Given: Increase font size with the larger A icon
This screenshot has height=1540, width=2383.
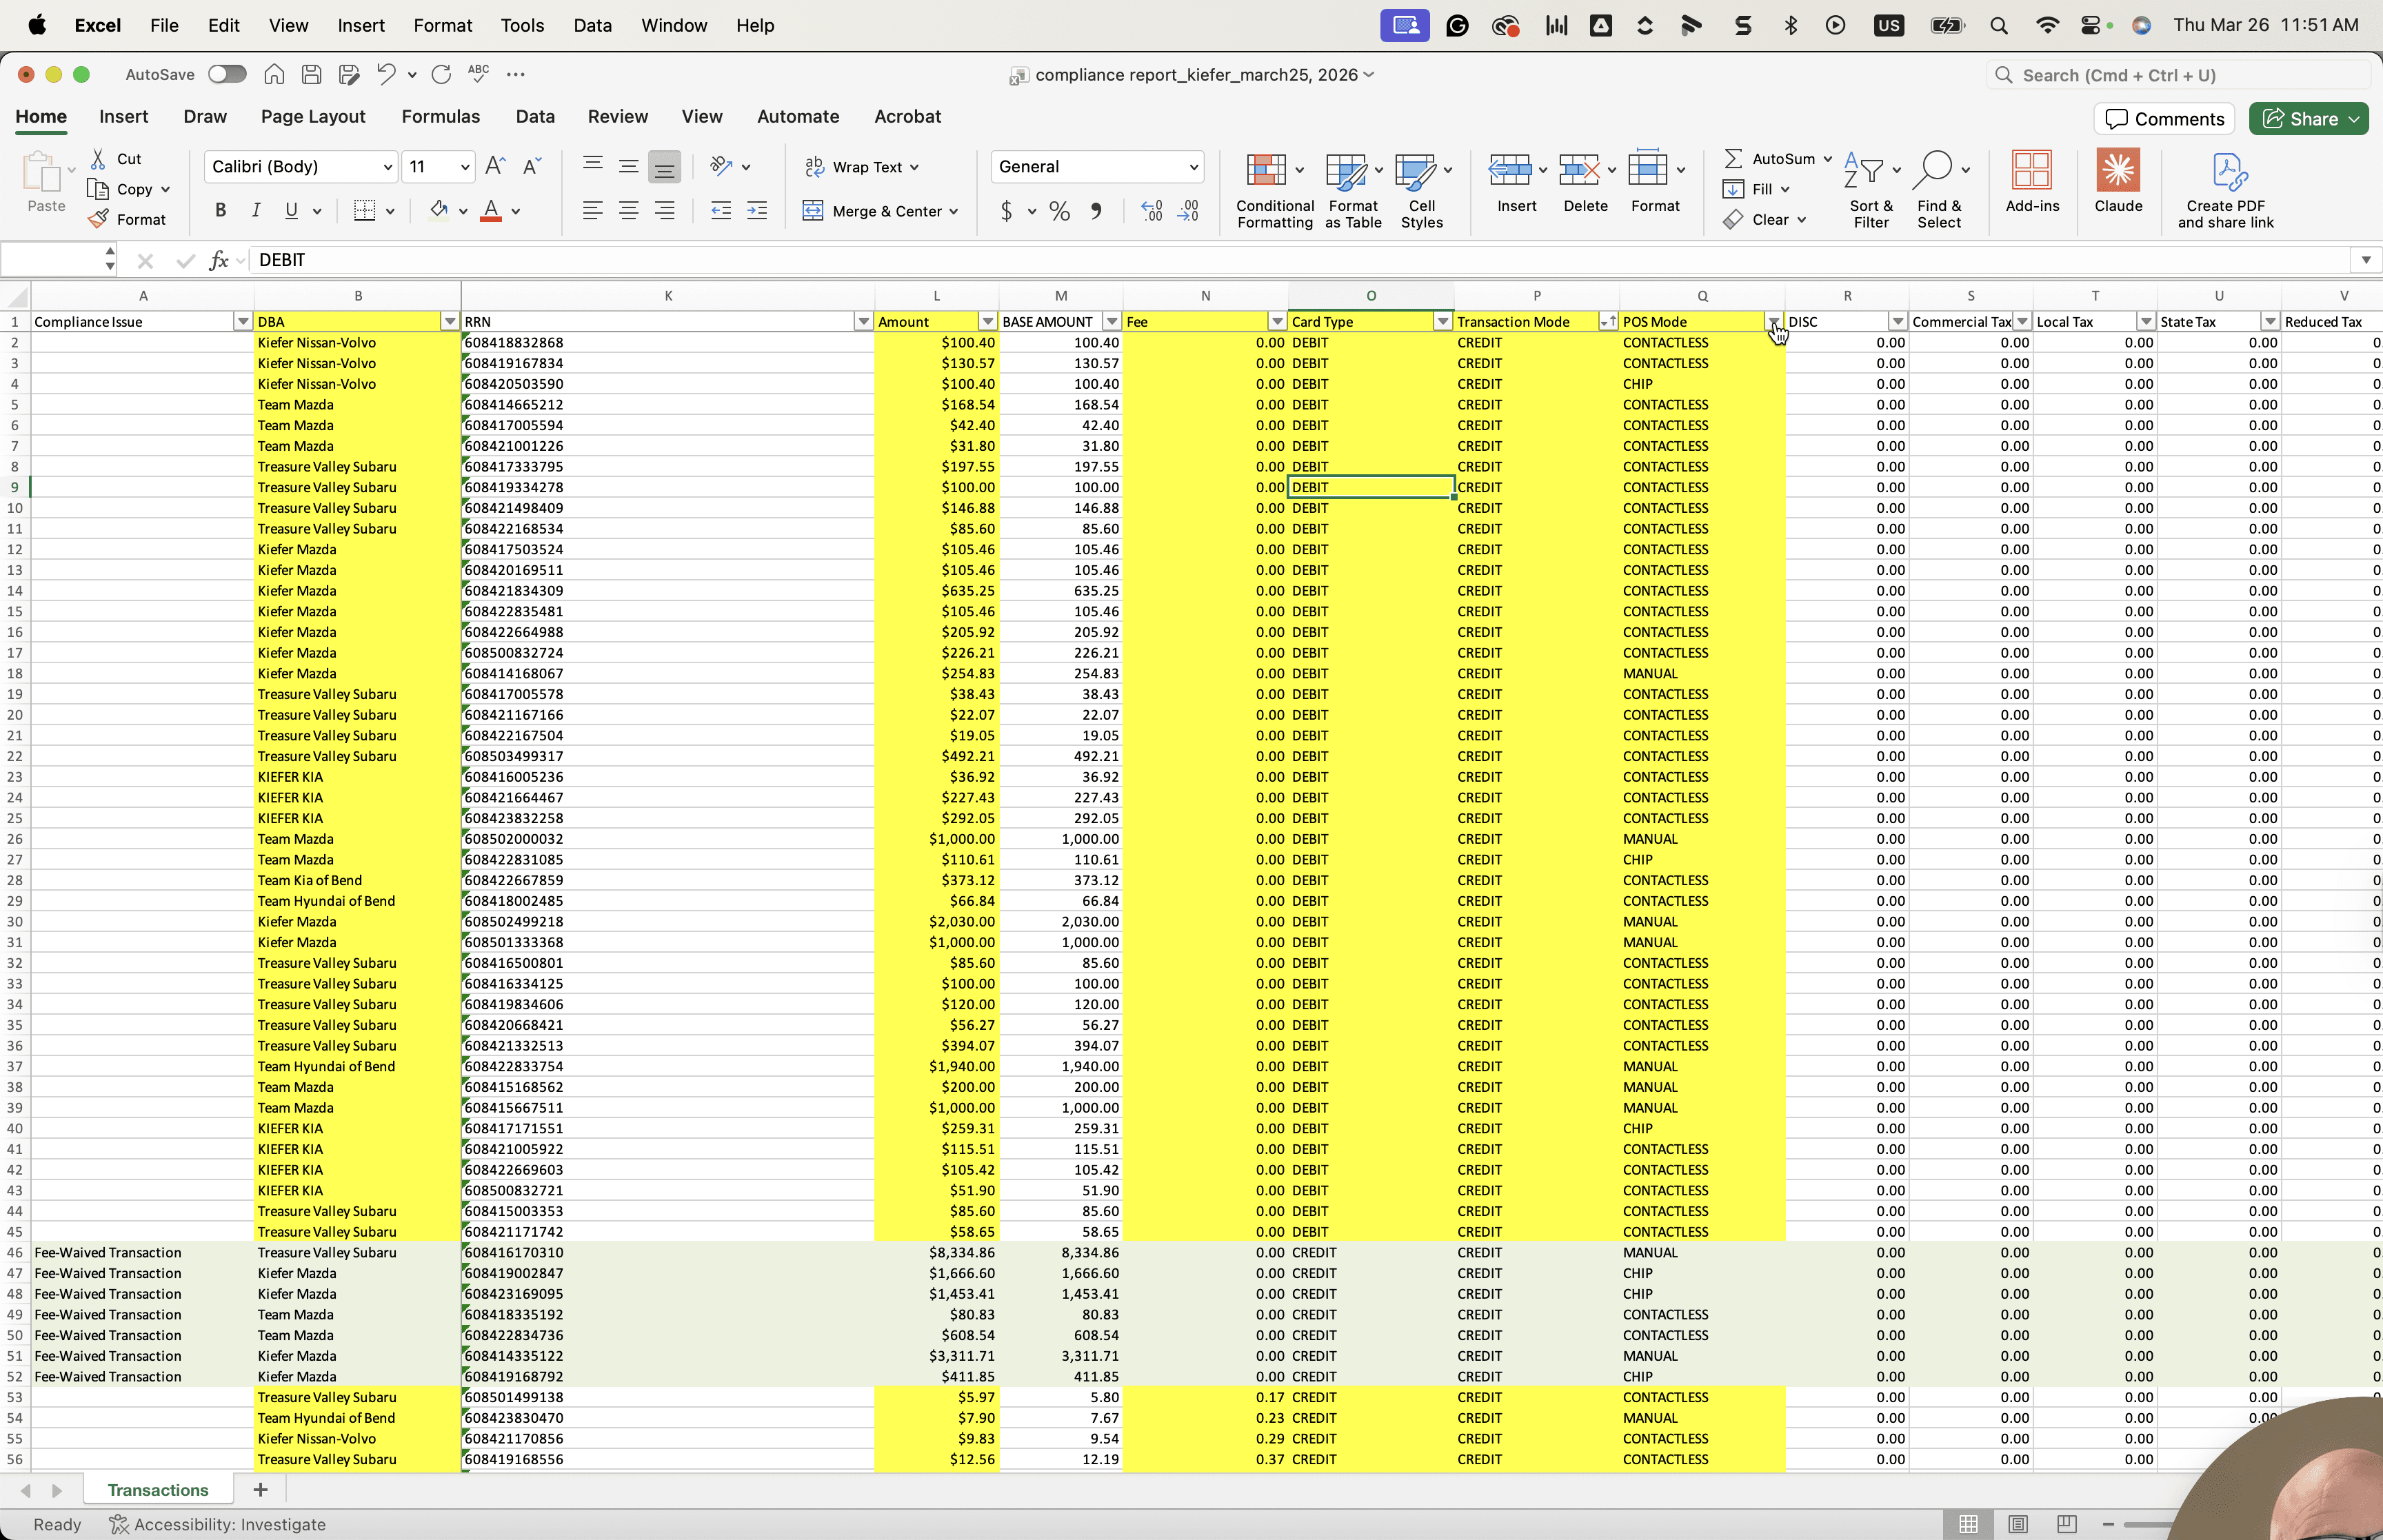Looking at the screenshot, I should click(495, 166).
